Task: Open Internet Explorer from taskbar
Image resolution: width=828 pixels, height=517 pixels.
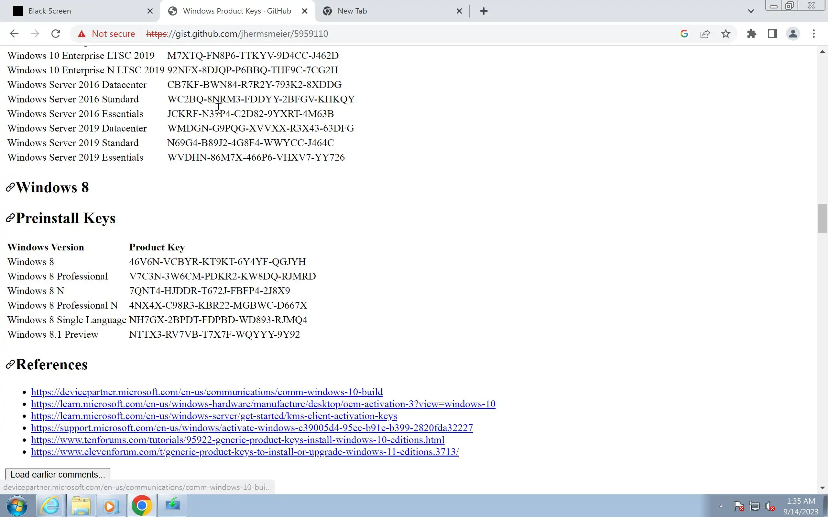Action: [50, 505]
